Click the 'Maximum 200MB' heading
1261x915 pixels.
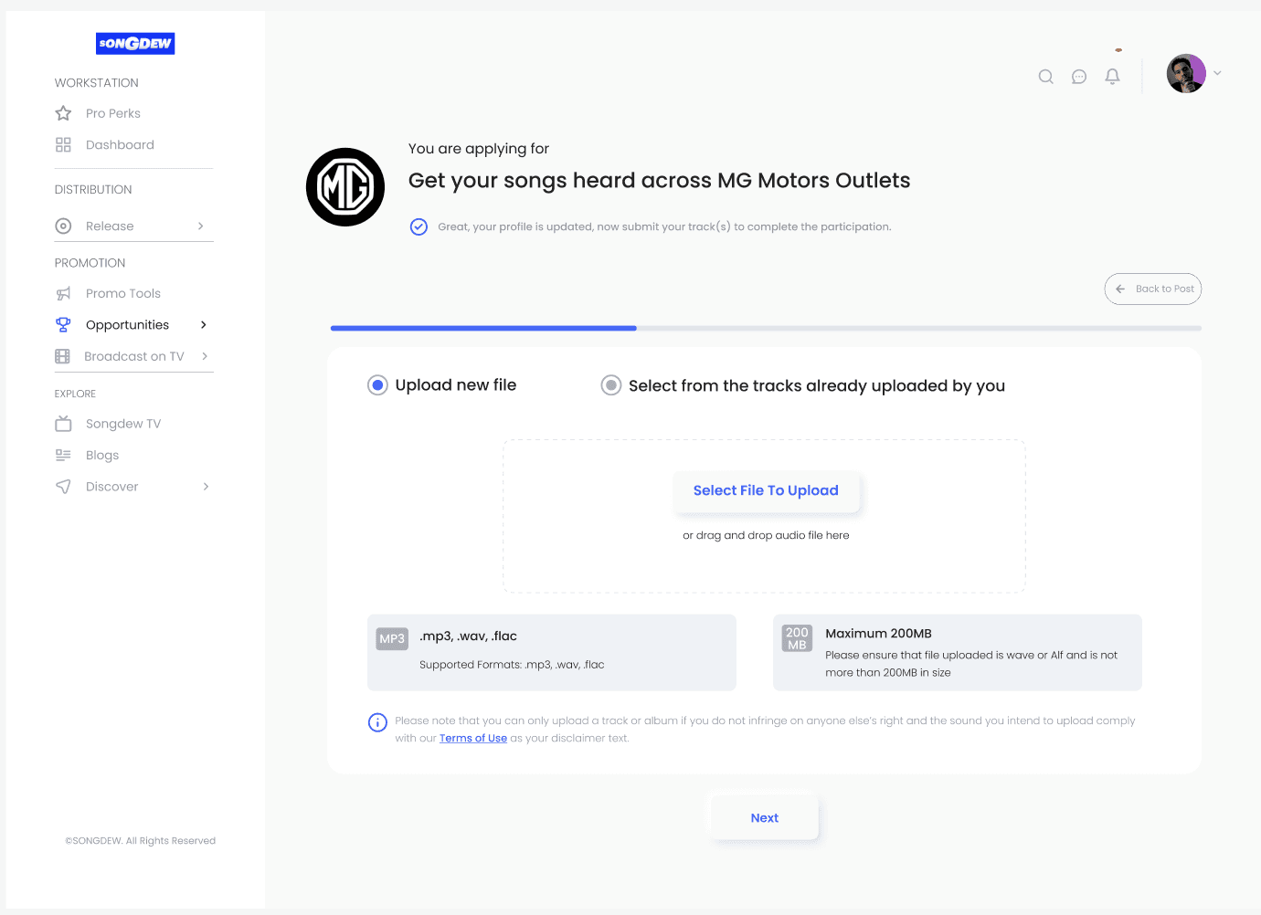878,633
